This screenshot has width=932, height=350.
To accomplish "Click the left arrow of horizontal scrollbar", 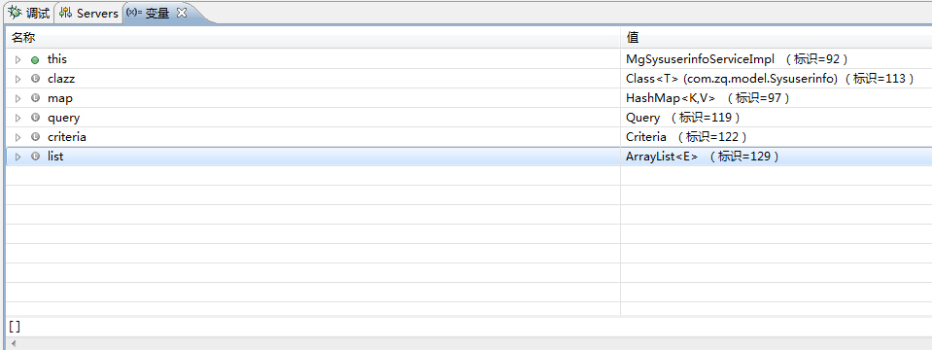I will pyautogui.click(x=13, y=343).
